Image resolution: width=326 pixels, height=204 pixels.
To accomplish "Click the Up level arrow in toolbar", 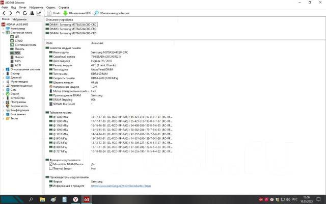I will point(17,13).
